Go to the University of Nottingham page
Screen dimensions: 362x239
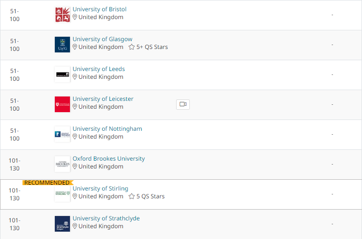(107, 129)
